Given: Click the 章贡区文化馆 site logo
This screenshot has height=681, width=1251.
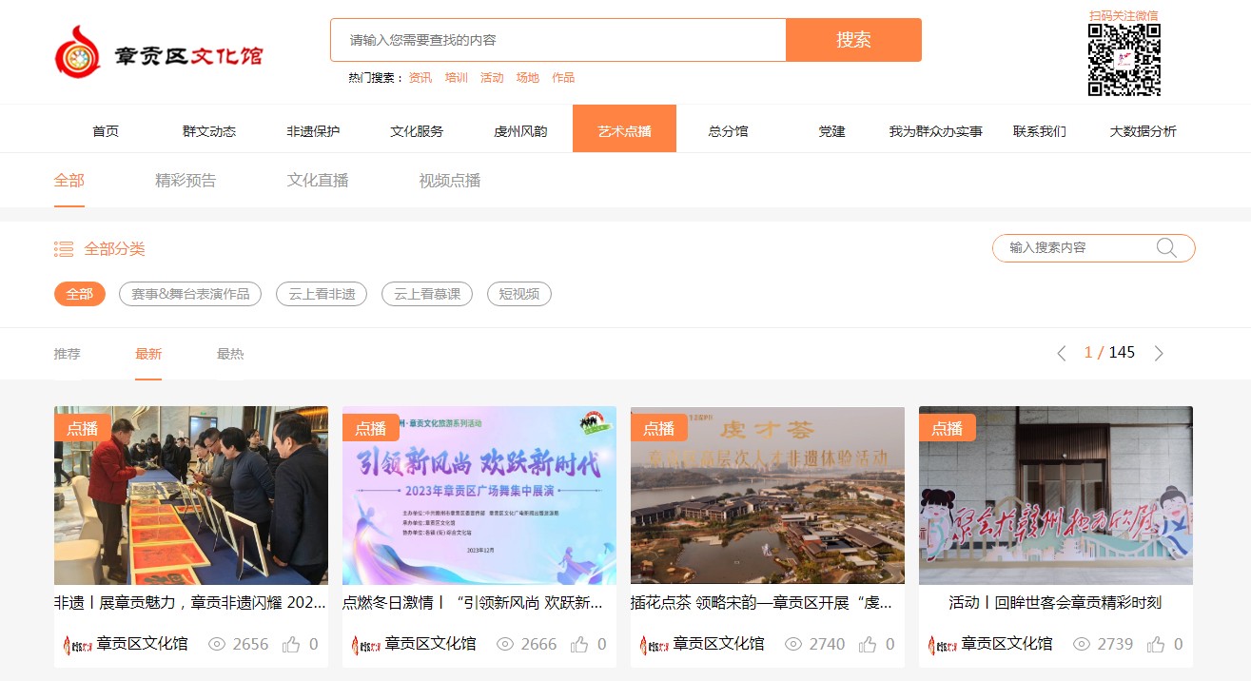Looking at the screenshot, I should pyautogui.click(x=158, y=52).
